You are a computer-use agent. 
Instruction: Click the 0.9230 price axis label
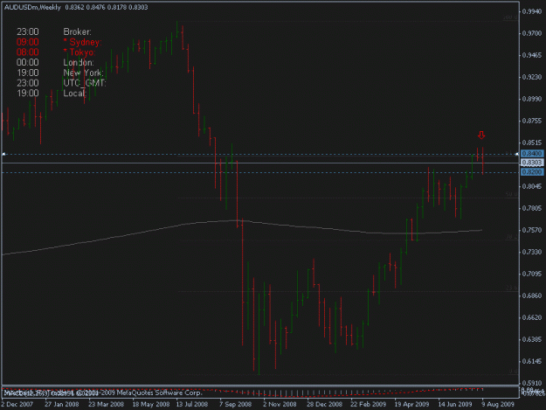coord(532,77)
